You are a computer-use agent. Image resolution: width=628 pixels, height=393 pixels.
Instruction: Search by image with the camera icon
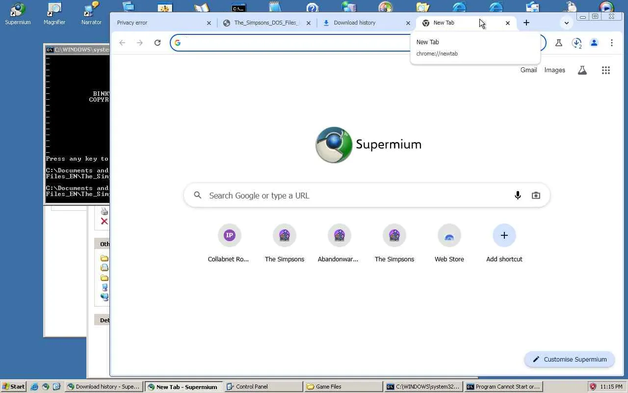coord(536,196)
